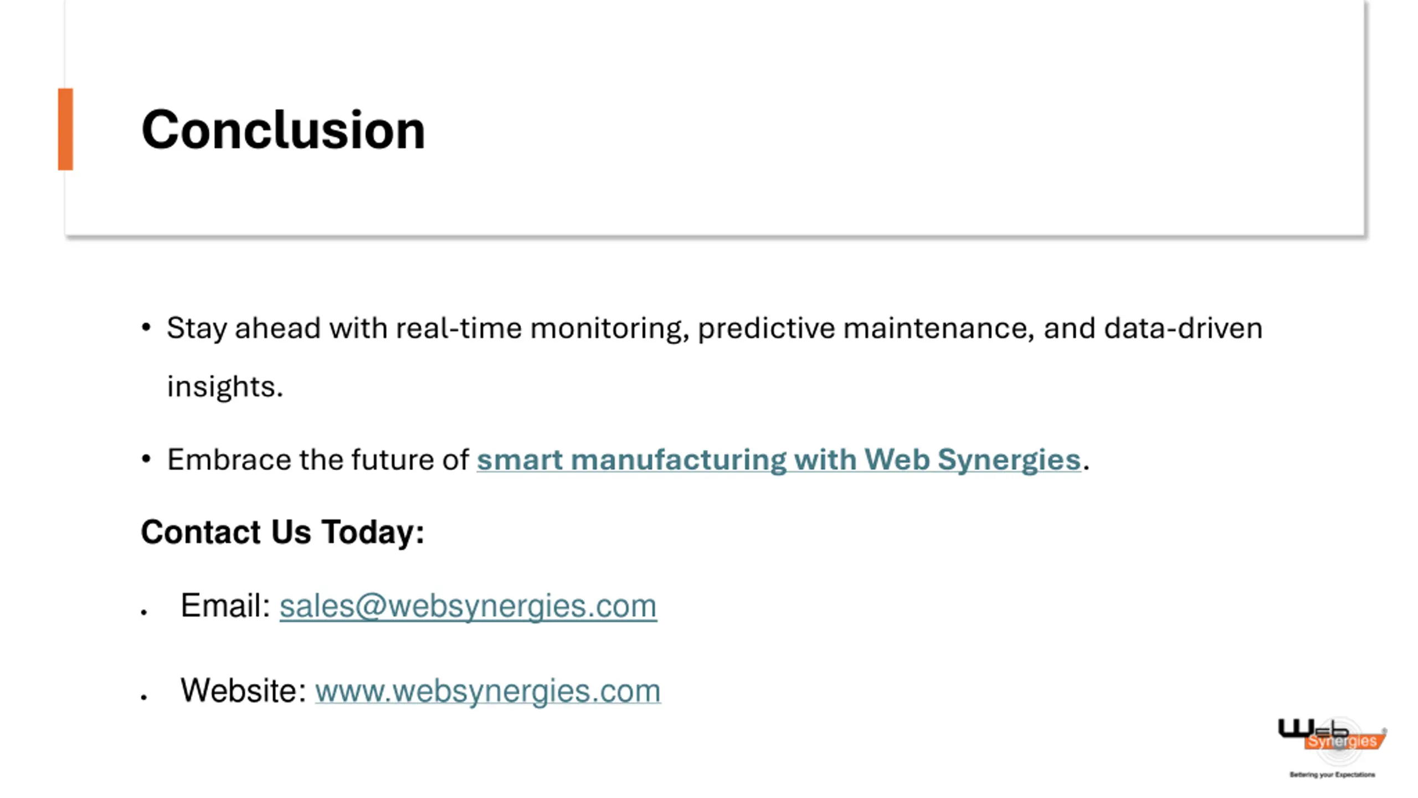Select the bullet before Email line
1418x798 pixels.
tap(144, 612)
